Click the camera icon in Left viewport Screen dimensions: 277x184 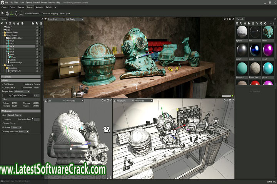tap(105, 130)
